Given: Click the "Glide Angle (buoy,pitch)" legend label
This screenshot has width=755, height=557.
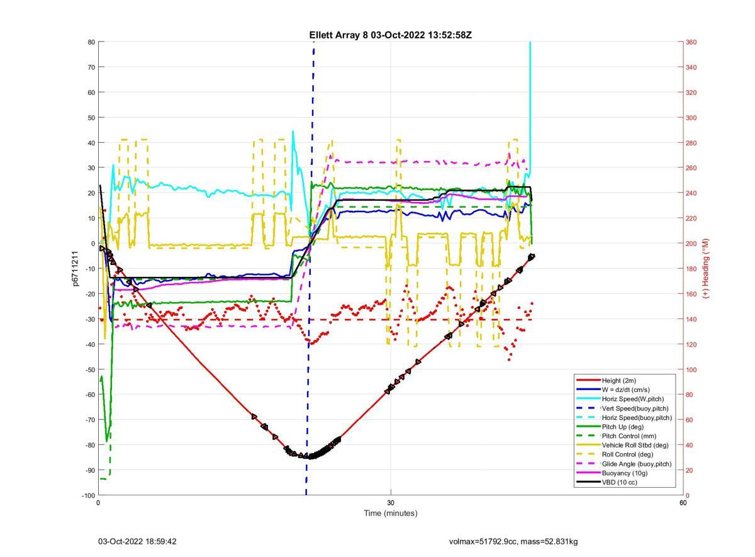Looking at the screenshot, I should point(637,464).
